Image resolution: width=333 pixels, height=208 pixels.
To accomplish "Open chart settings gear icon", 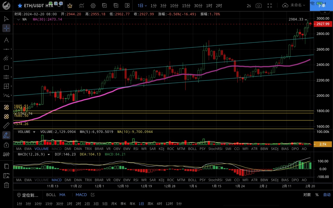I will [x=93, y=5].
